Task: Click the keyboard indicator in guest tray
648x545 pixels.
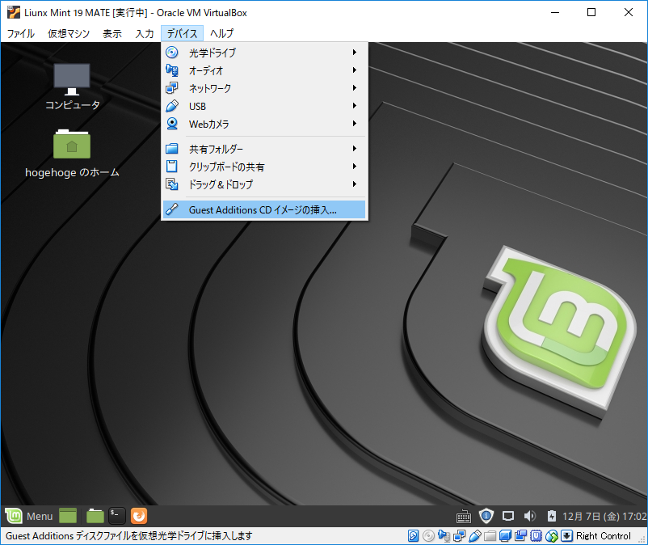Action: click(x=464, y=516)
